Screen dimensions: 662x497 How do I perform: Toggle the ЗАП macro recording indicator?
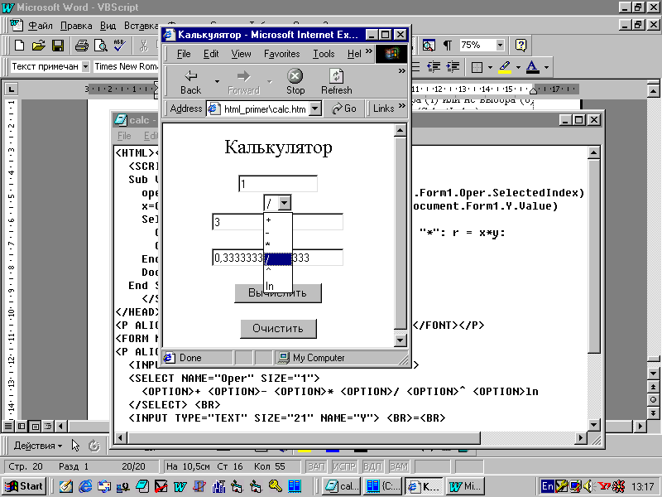click(317, 466)
